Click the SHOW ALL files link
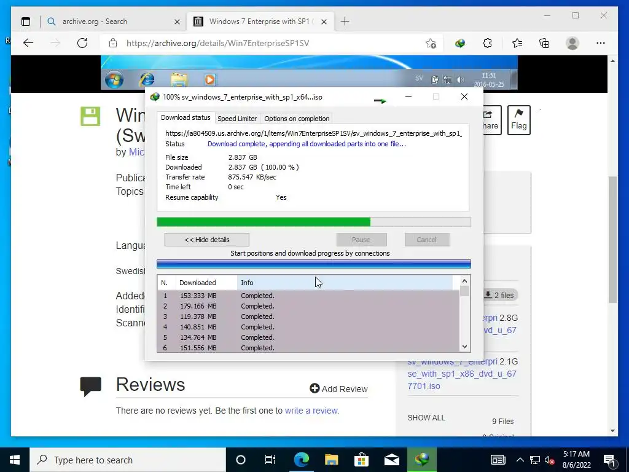The width and height of the screenshot is (629, 472). click(426, 418)
